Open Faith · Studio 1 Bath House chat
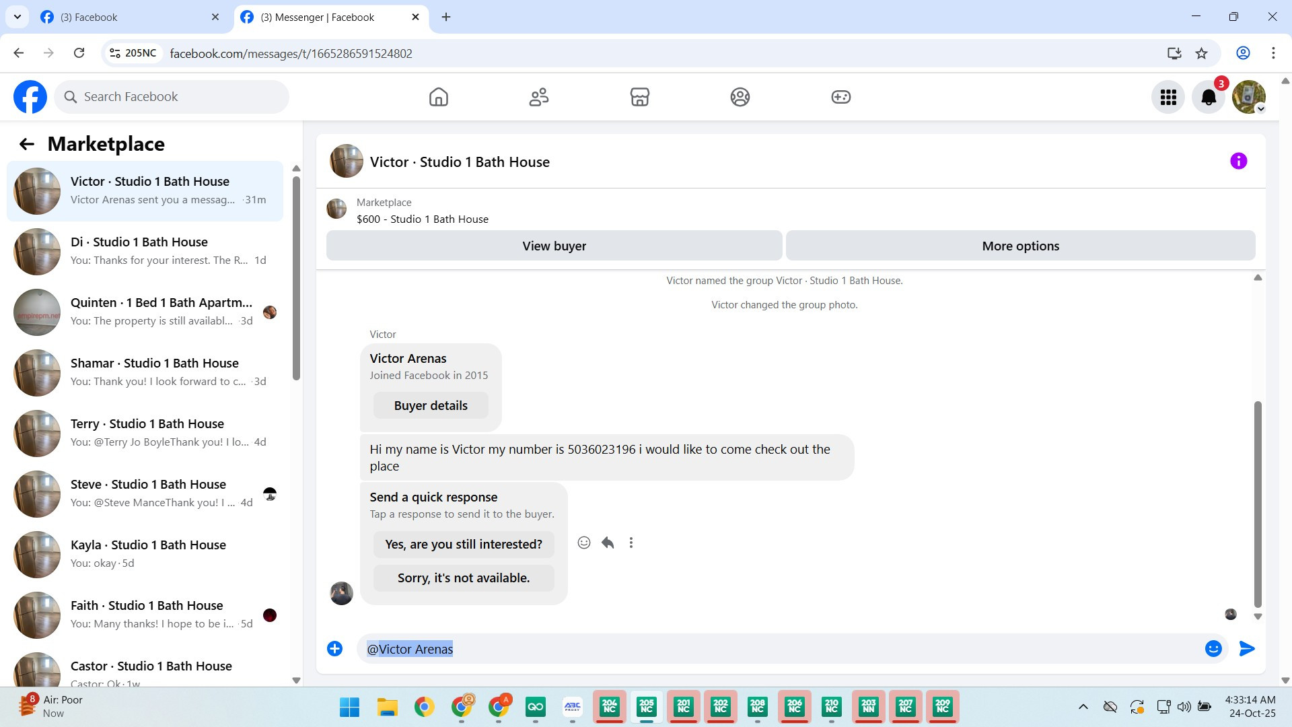The image size is (1292, 727). (x=145, y=615)
